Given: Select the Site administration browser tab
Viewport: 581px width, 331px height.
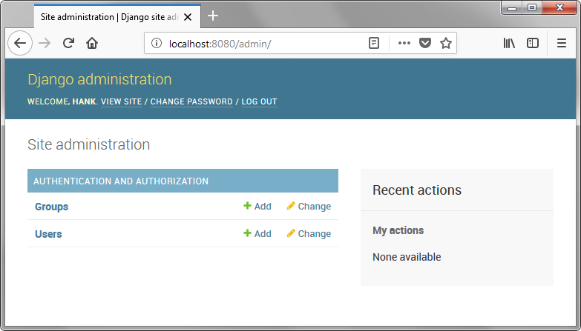Looking at the screenshot, I should pos(117,16).
